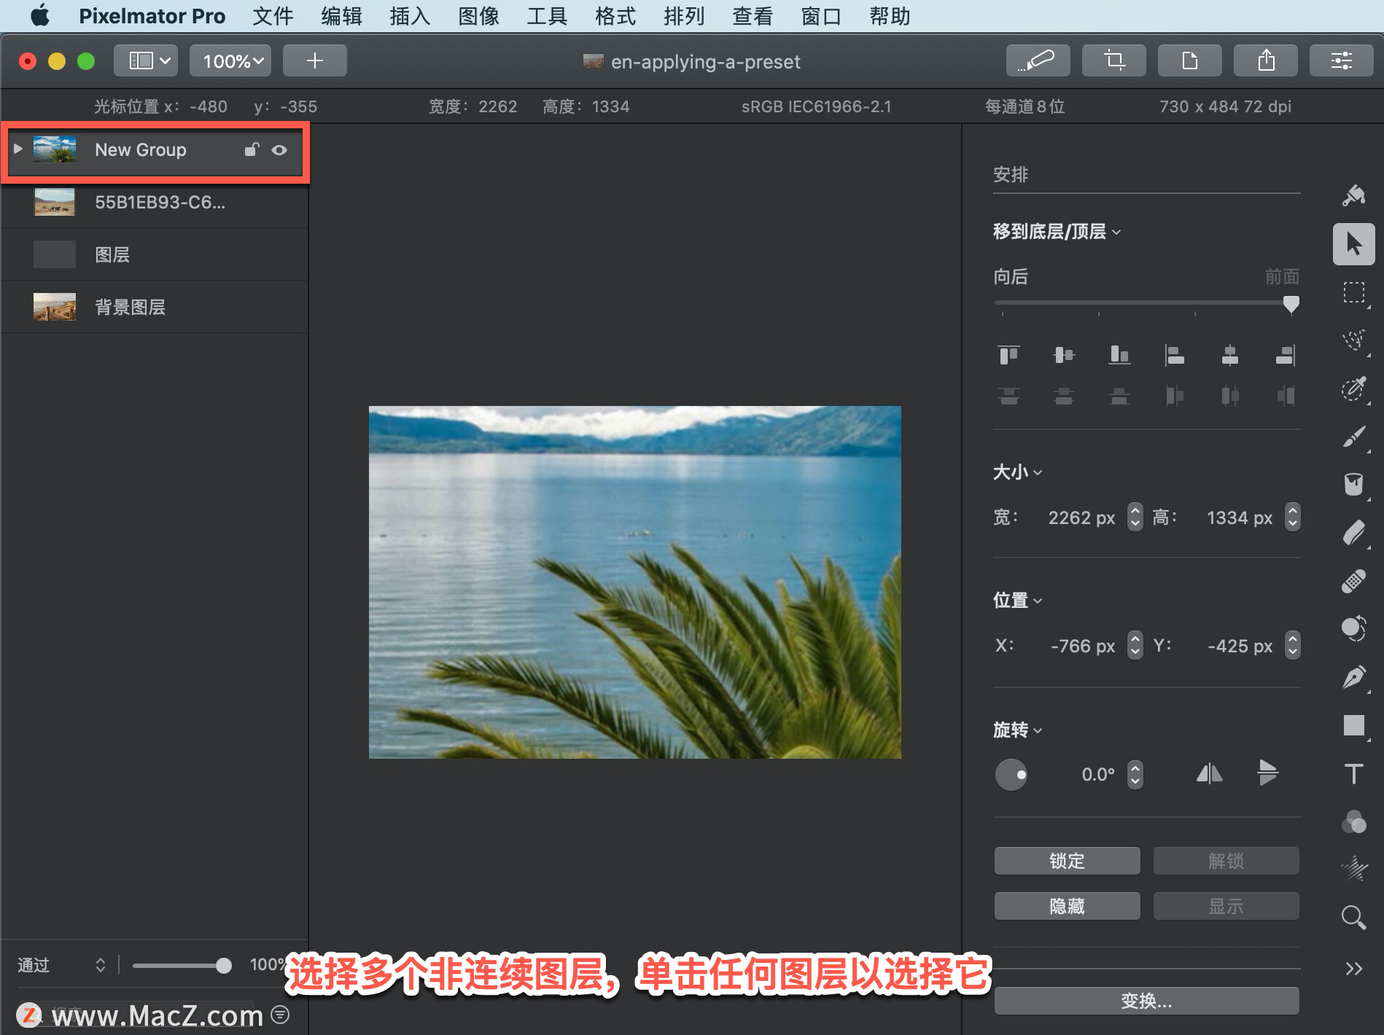Screen dimensions: 1384x1035
Task: Toggle visibility of New Group layer
Action: (279, 150)
